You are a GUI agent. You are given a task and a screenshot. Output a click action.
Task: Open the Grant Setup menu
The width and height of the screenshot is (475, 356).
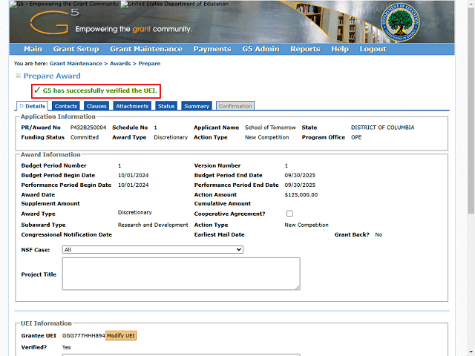tap(76, 49)
